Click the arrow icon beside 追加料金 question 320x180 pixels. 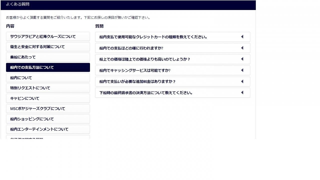[242, 81]
